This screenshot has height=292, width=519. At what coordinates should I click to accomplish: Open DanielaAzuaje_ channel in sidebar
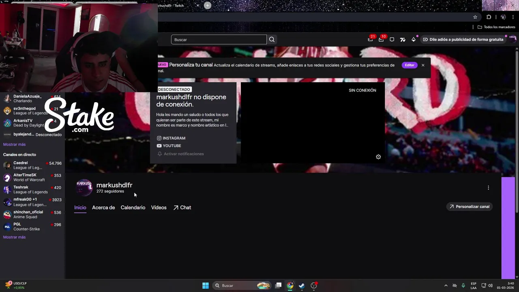tap(32, 99)
